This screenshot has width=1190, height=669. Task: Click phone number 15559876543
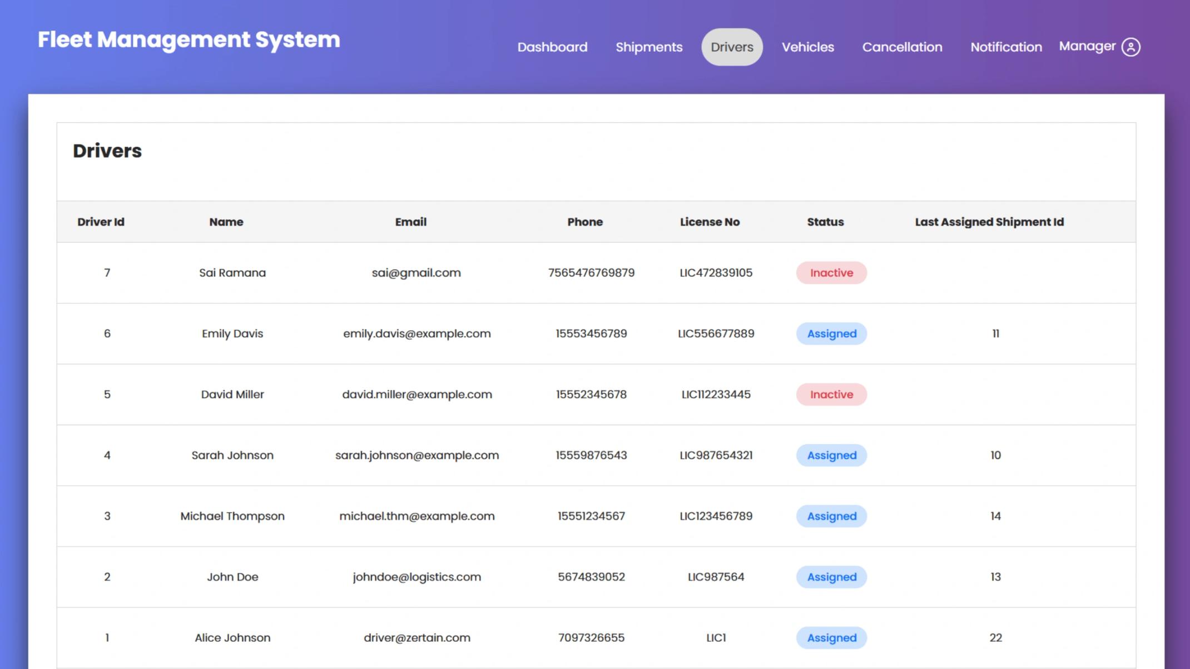(591, 455)
